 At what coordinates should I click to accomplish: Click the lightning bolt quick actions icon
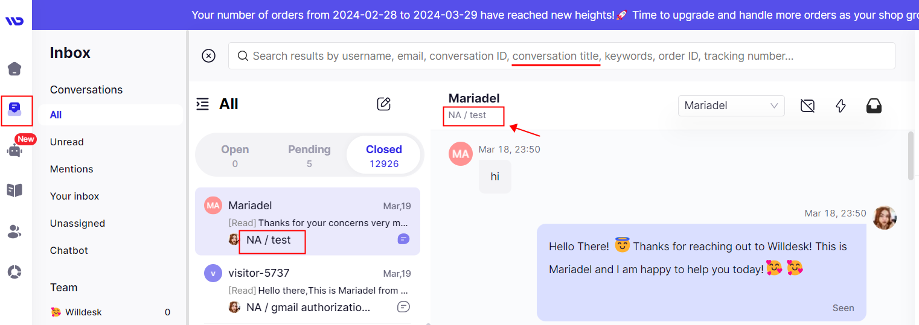[841, 106]
